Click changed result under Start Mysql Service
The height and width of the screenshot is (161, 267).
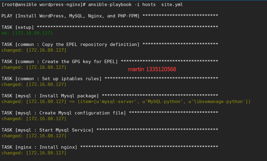point(34,136)
